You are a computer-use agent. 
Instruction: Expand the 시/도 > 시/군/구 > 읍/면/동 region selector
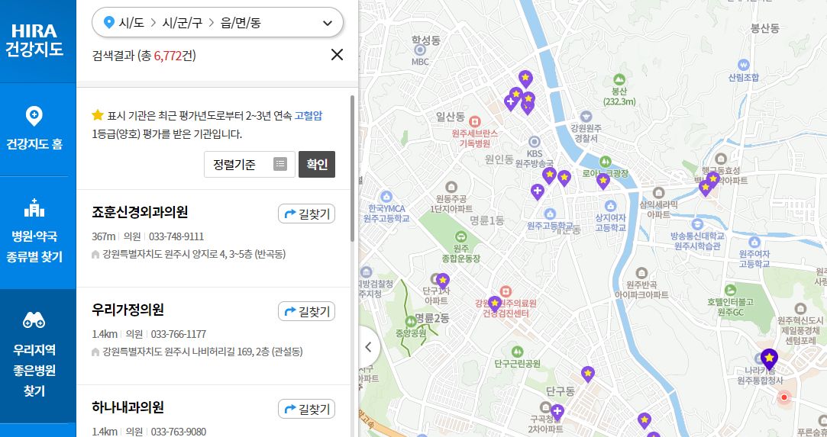tap(218, 23)
